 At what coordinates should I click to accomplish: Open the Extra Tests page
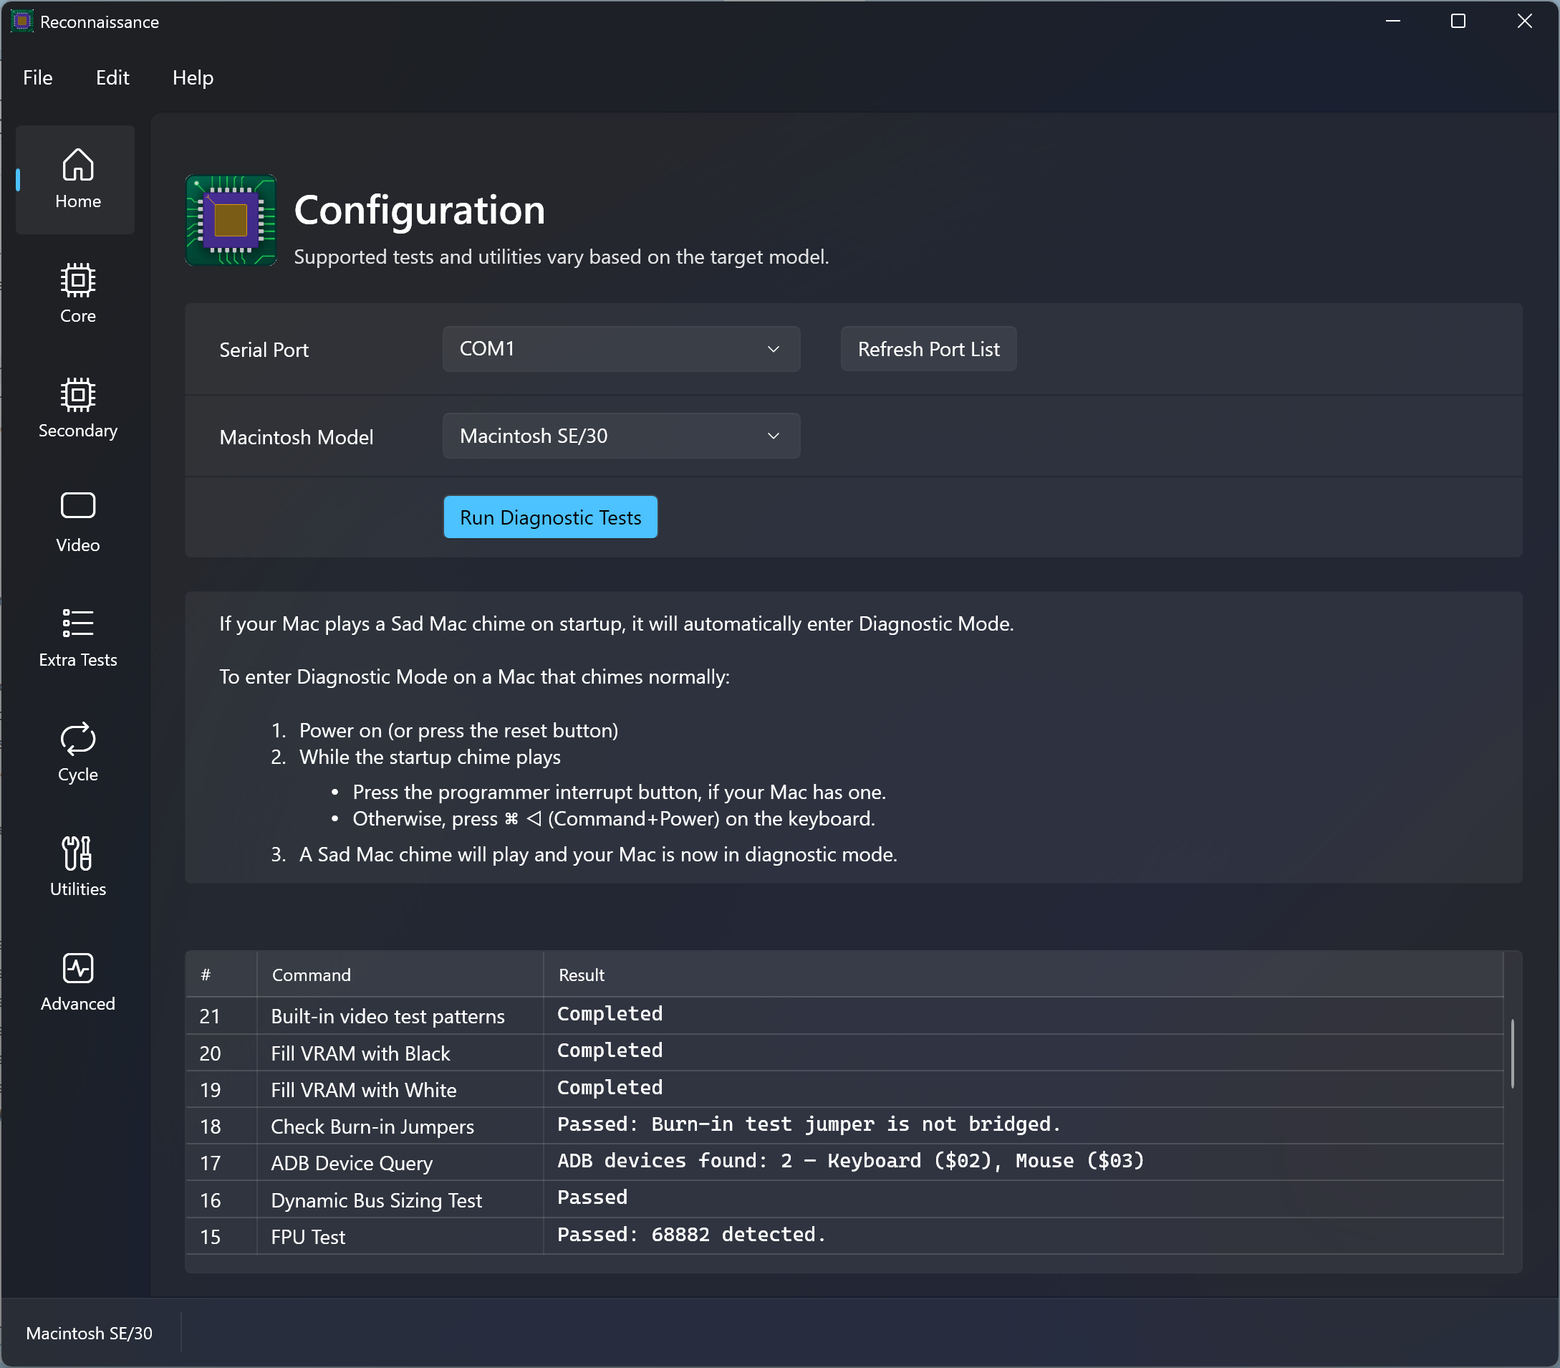click(x=77, y=638)
